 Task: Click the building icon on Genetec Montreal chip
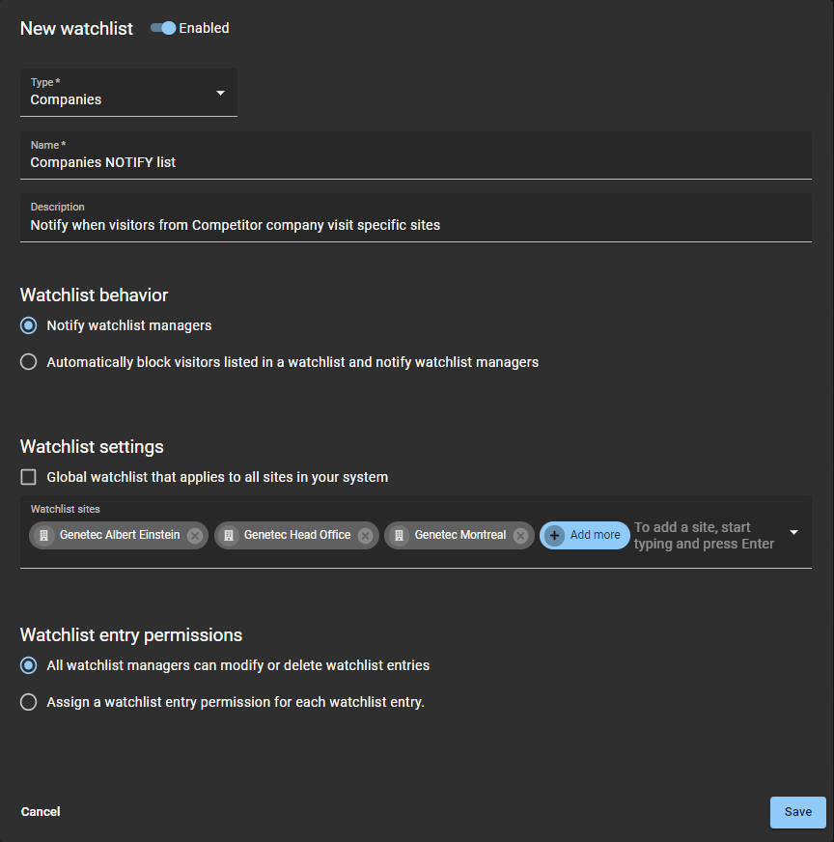(399, 536)
